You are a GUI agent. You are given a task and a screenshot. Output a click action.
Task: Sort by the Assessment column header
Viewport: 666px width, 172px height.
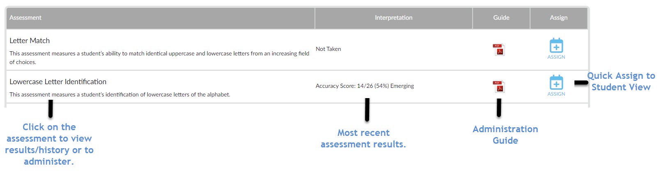[25, 18]
